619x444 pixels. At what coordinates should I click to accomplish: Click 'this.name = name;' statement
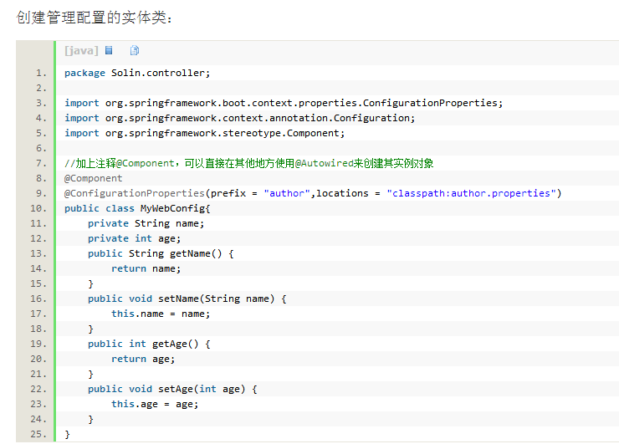click(x=161, y=314)
